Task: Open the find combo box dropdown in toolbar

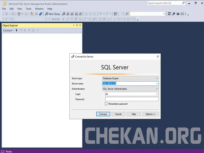Action: tap(164, 14)
